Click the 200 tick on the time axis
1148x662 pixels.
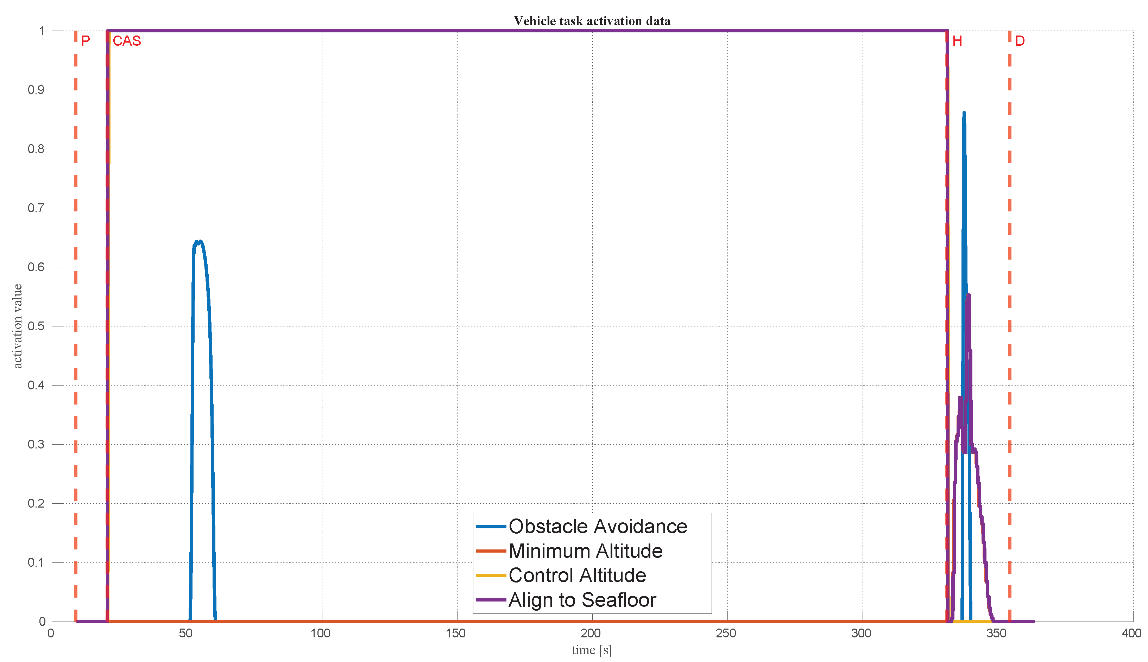[591, 634]
